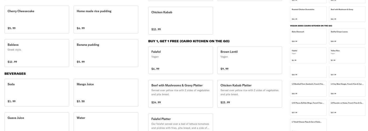
Task: Open the Chicken Kabab $12.99 item
Action: pyautogui.click(x=181, y=21)
